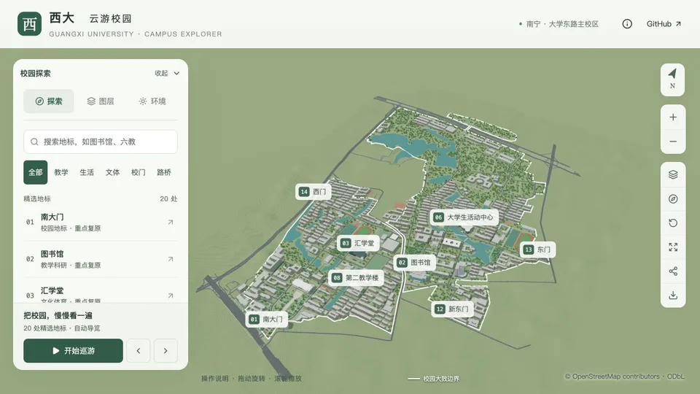Click the magnifier icon in search box

[x=34, y=142]
